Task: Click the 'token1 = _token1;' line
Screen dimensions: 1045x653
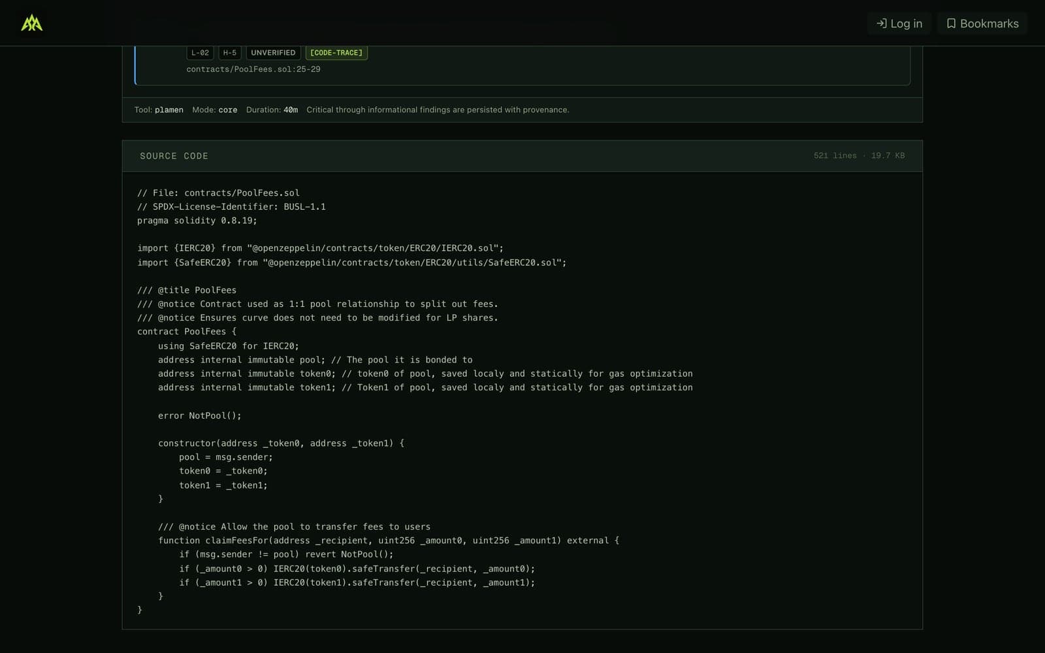Action: click(223, 485)
